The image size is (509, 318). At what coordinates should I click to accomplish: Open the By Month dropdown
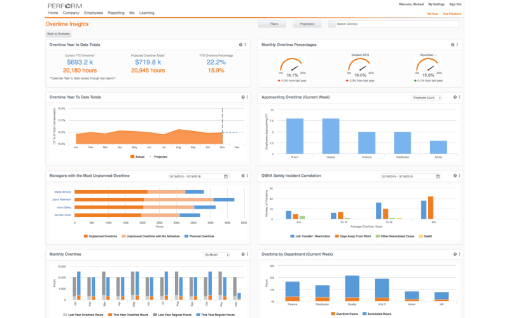pyautogui.click(x=215, y=254)
